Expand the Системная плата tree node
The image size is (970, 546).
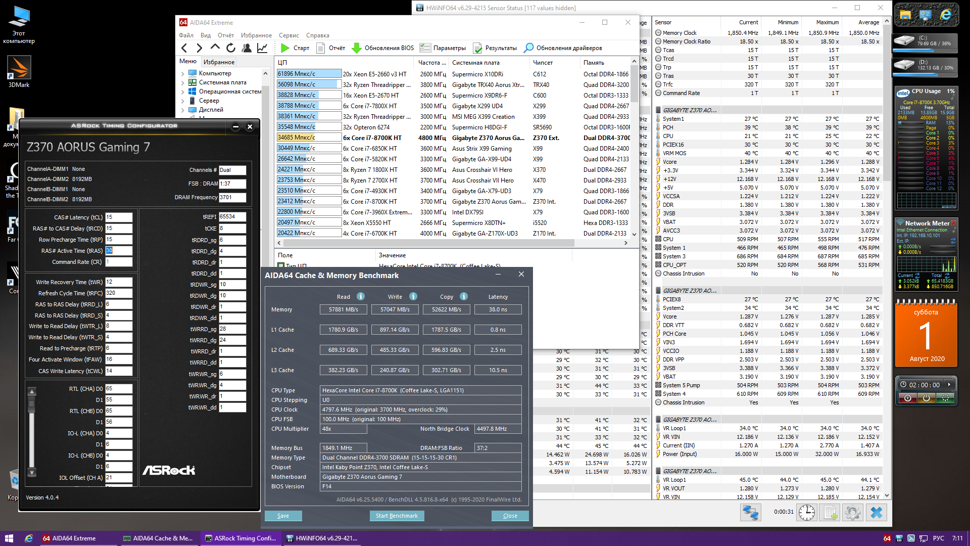click(x=183, y=83)
